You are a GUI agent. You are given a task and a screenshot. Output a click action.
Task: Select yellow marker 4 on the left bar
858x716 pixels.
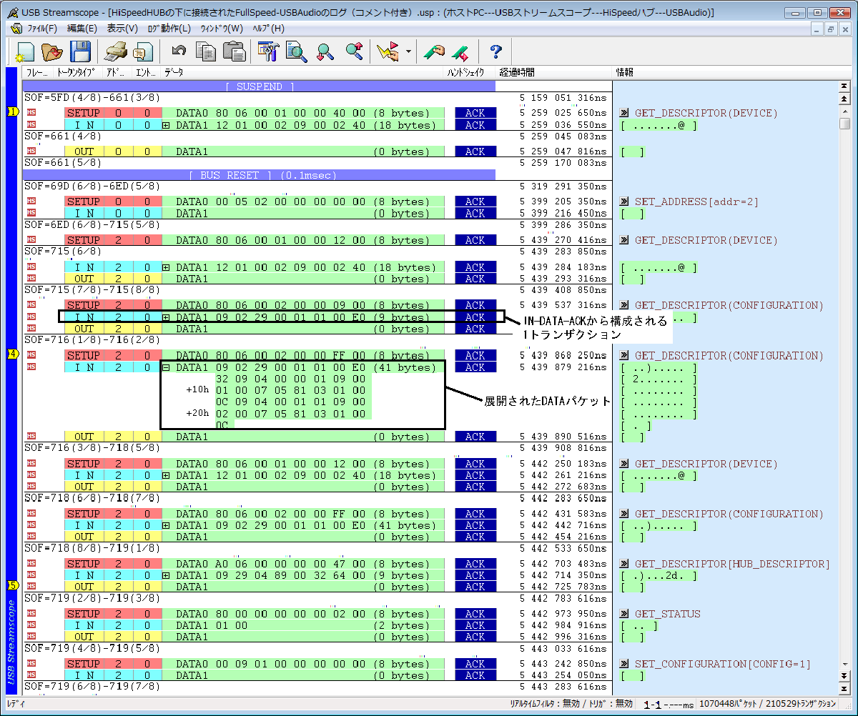(x=12, y=355)
